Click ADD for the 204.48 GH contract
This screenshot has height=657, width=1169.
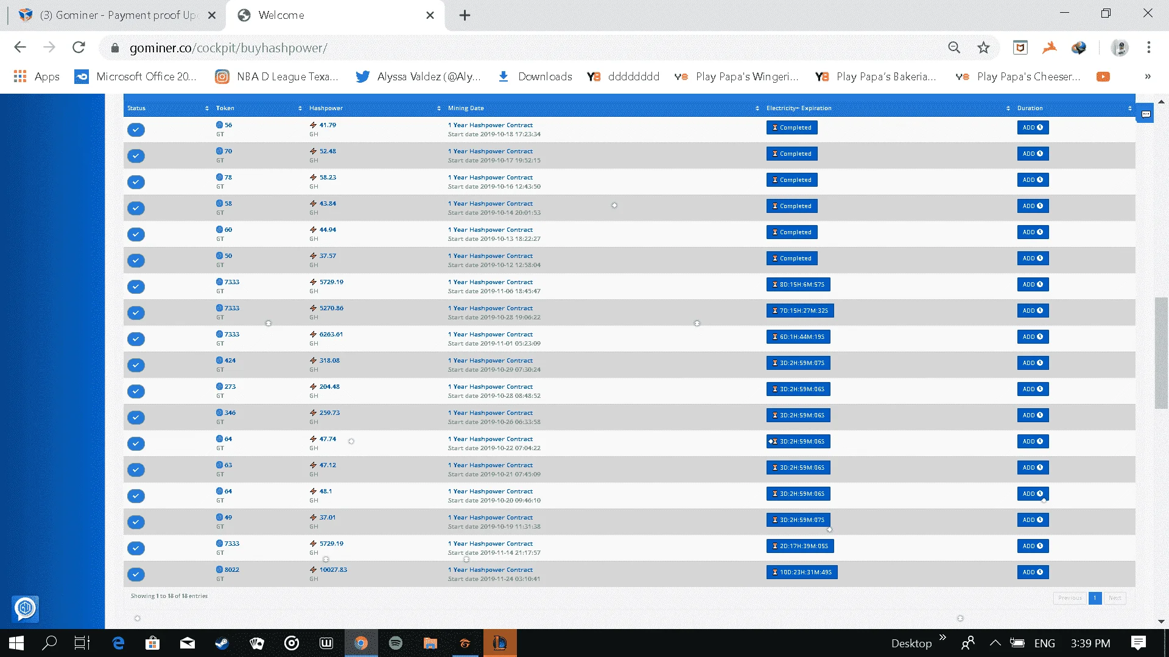coord(1033,389)
